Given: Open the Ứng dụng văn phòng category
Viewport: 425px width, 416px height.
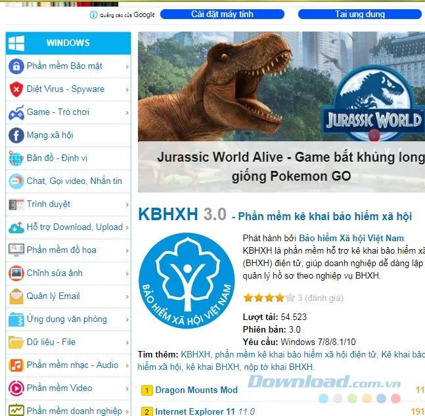Looking at the screenshot, I should click(x=67, y=319).
